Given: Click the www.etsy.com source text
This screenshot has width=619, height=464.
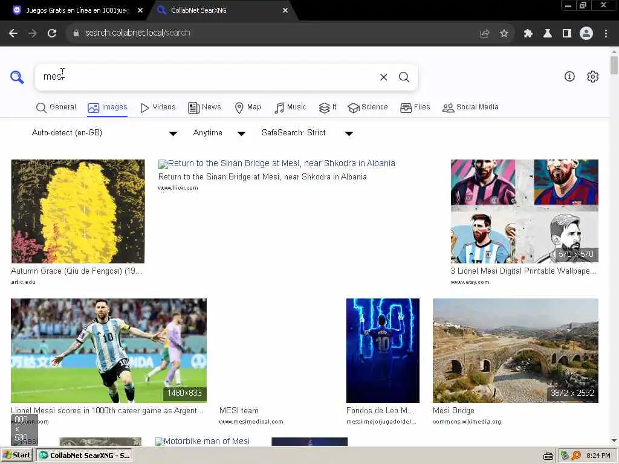Looking at the screenshot, I should (x=470, y=282).
